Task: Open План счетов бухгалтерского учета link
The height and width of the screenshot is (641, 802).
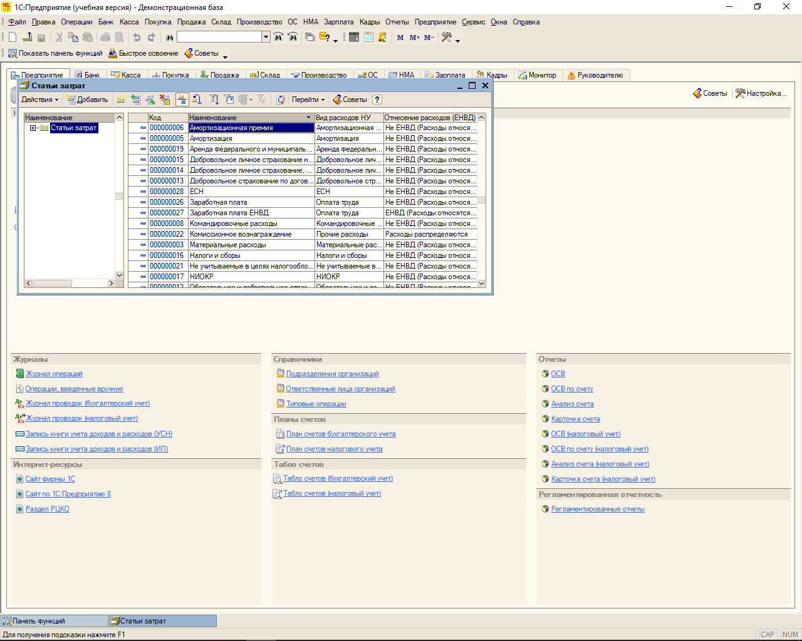Action: pyautogui.click(x=341, y=434)
